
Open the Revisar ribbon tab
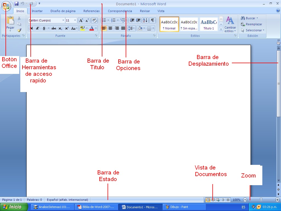(x=145, y=11)
